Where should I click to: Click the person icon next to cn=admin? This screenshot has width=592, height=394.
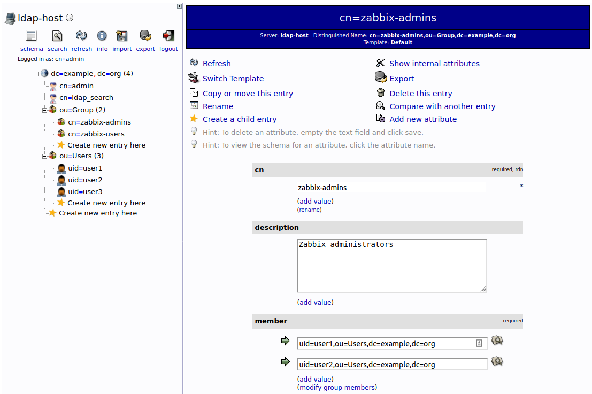pos(53,86)
